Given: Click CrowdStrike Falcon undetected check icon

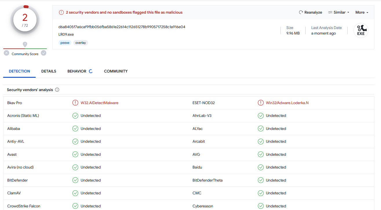Looking at the screenshot, I should [x=75, y=206].
